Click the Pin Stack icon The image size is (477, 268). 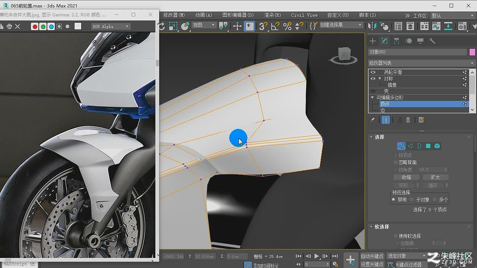(372, 120)
